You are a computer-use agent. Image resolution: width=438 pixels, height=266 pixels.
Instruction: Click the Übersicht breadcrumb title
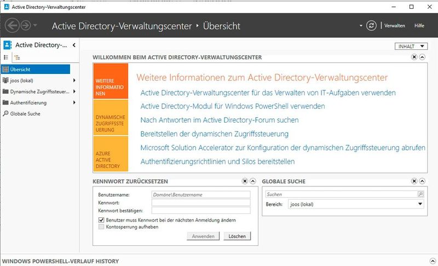(222, 26)
